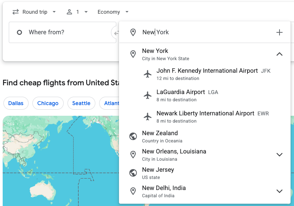The width and height of the screenshot is (294, 206).
Task: Click the Chicago city chip
Action: [48, 103]
